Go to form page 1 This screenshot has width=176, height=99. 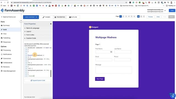click(120, 16)
